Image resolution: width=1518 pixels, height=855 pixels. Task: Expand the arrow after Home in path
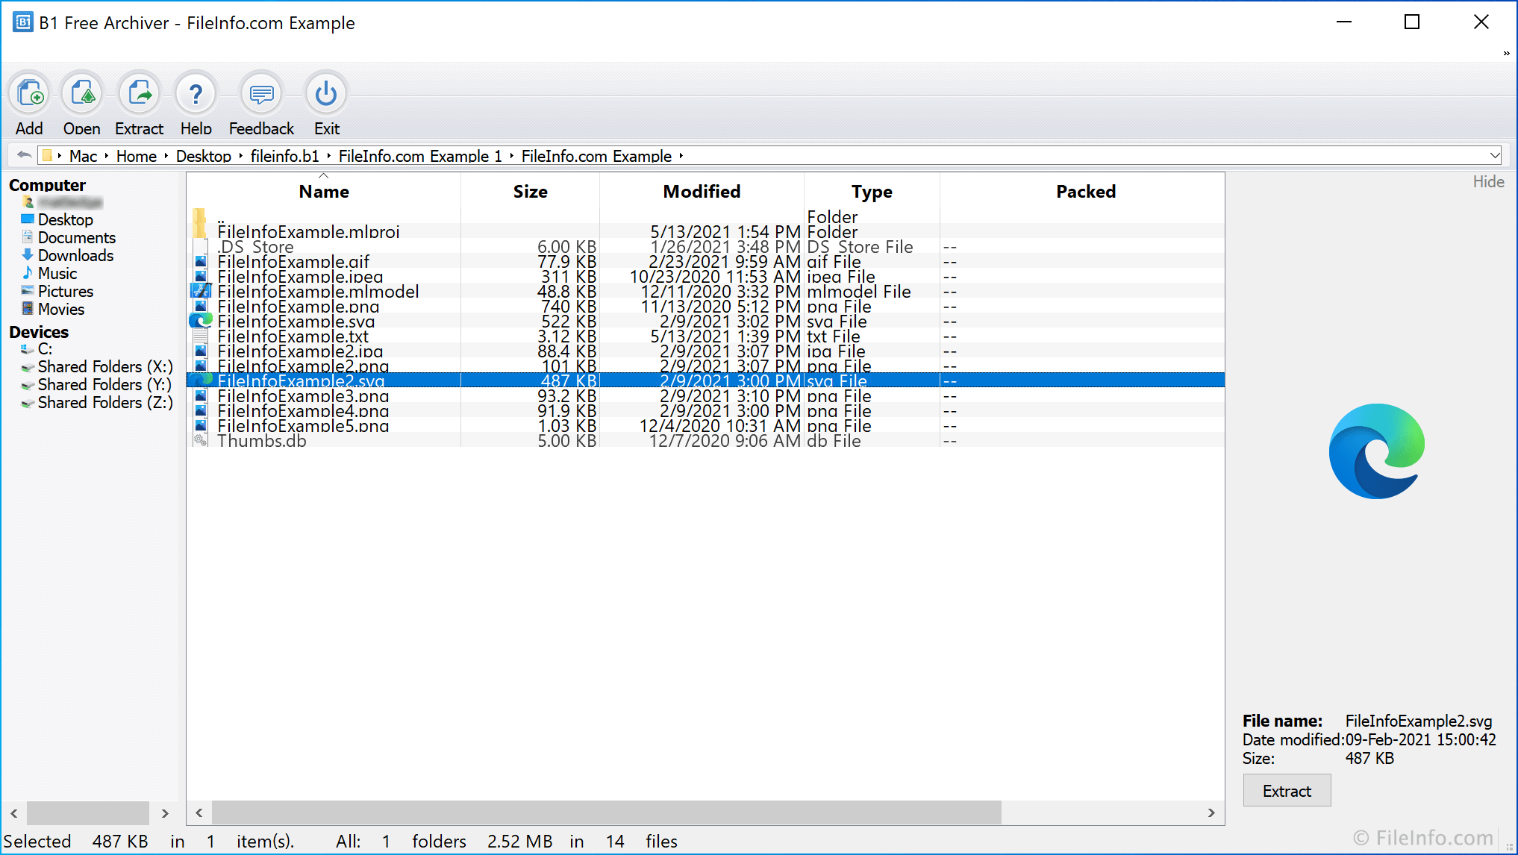pyautogui.click(x=166, y=156)
